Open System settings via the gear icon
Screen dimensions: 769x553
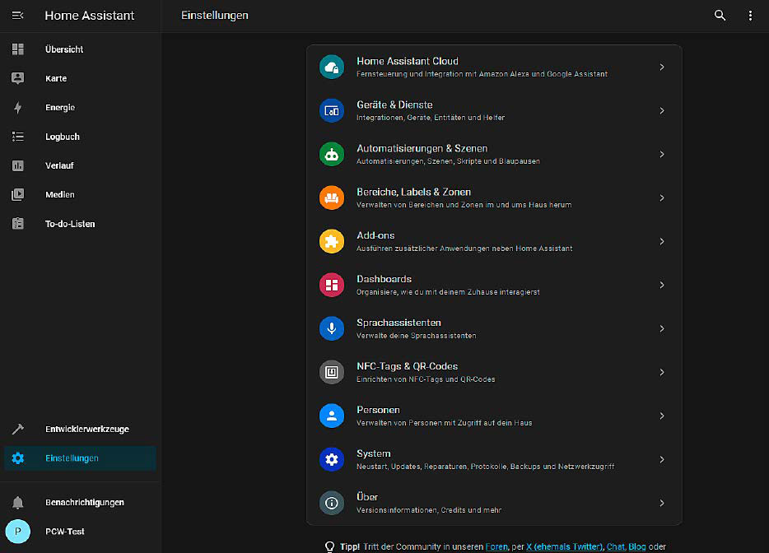(x=332, y=459)
